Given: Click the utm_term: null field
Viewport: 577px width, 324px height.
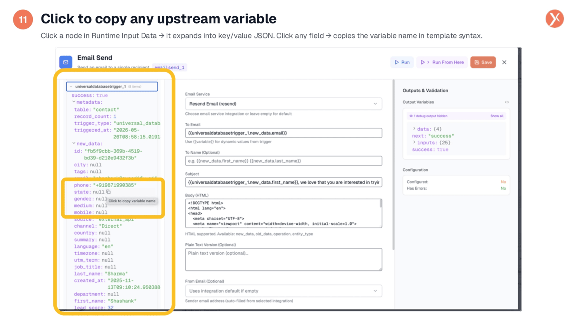Looking at the screenshot, I should 93,260.
